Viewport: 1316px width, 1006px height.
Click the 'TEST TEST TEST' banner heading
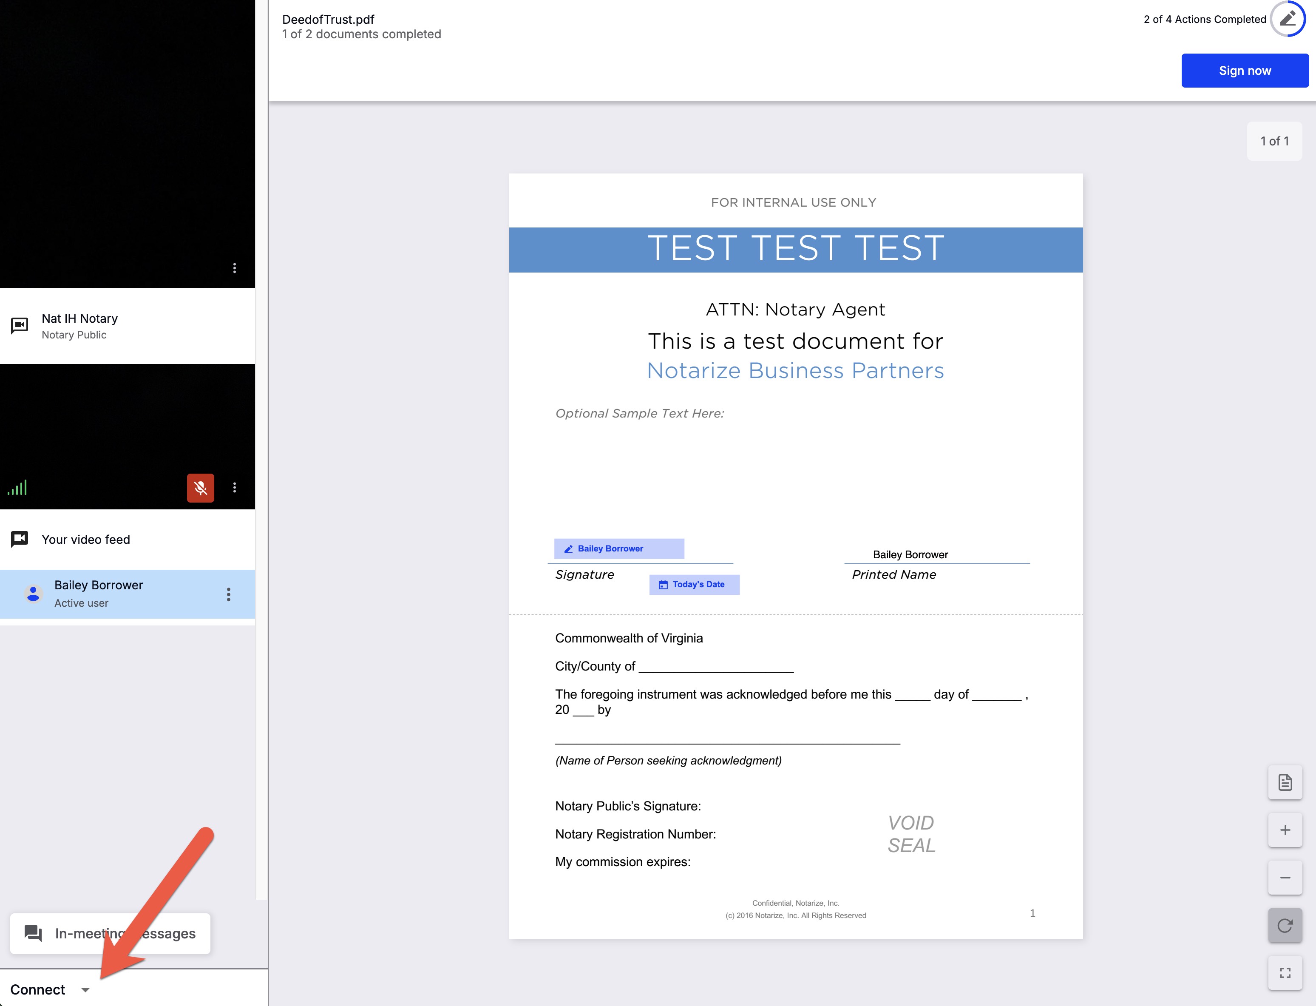click(796, 248)
